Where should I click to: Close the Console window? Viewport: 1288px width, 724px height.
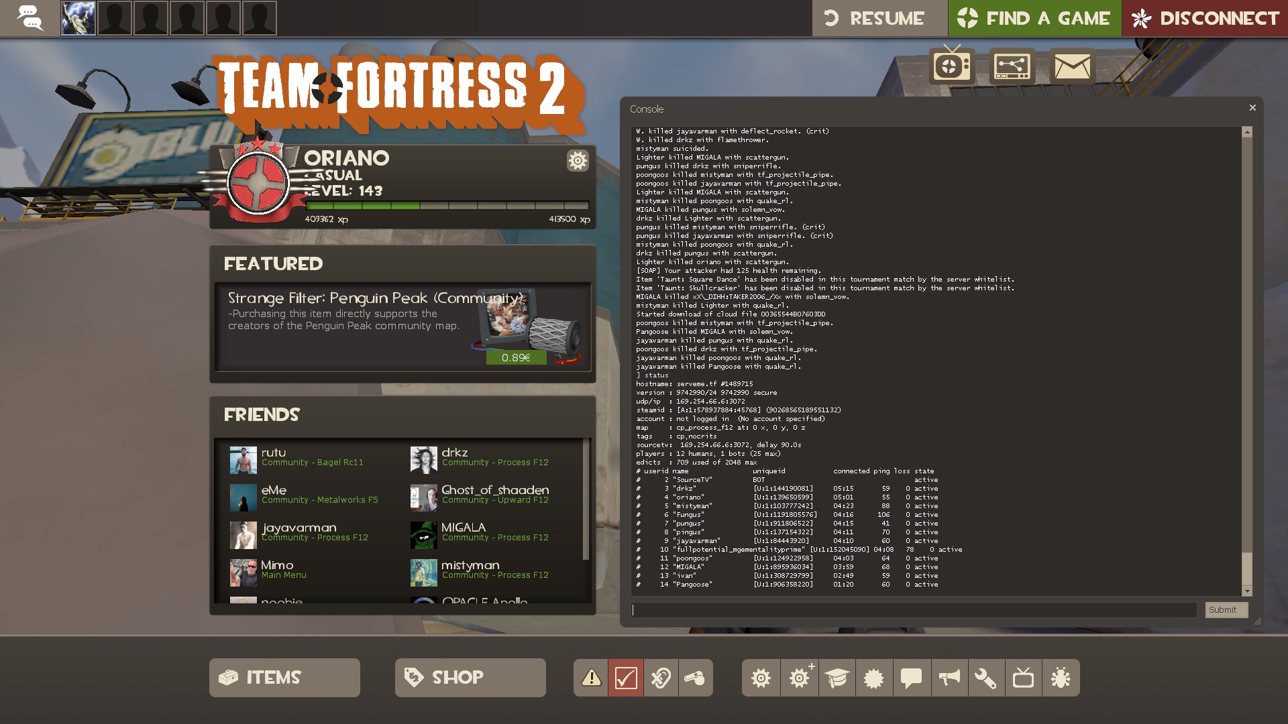1252,108
